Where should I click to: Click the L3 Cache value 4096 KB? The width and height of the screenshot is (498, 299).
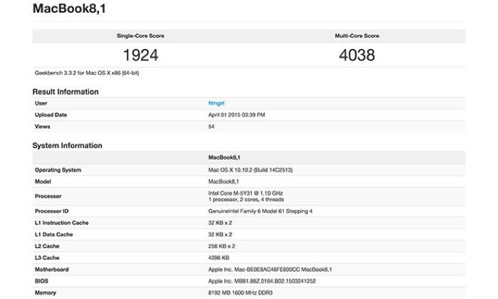[219, 257]
